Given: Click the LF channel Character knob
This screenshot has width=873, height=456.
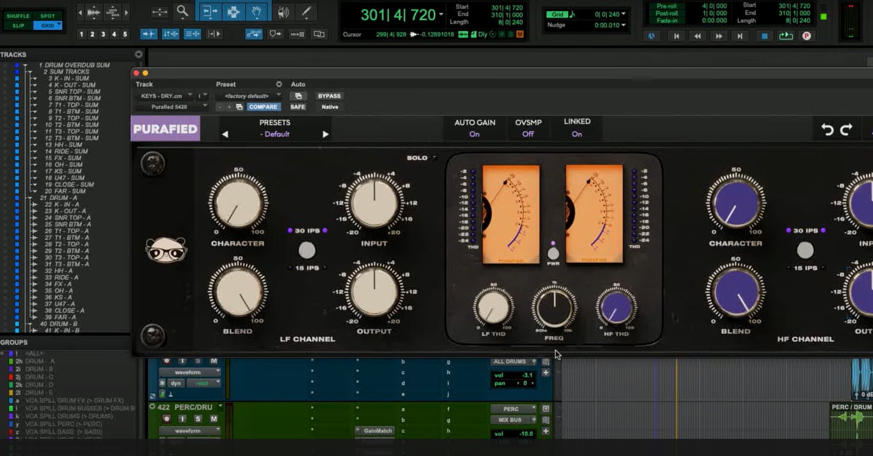Looking at the screenshot, I should click(x=238, y=203).
